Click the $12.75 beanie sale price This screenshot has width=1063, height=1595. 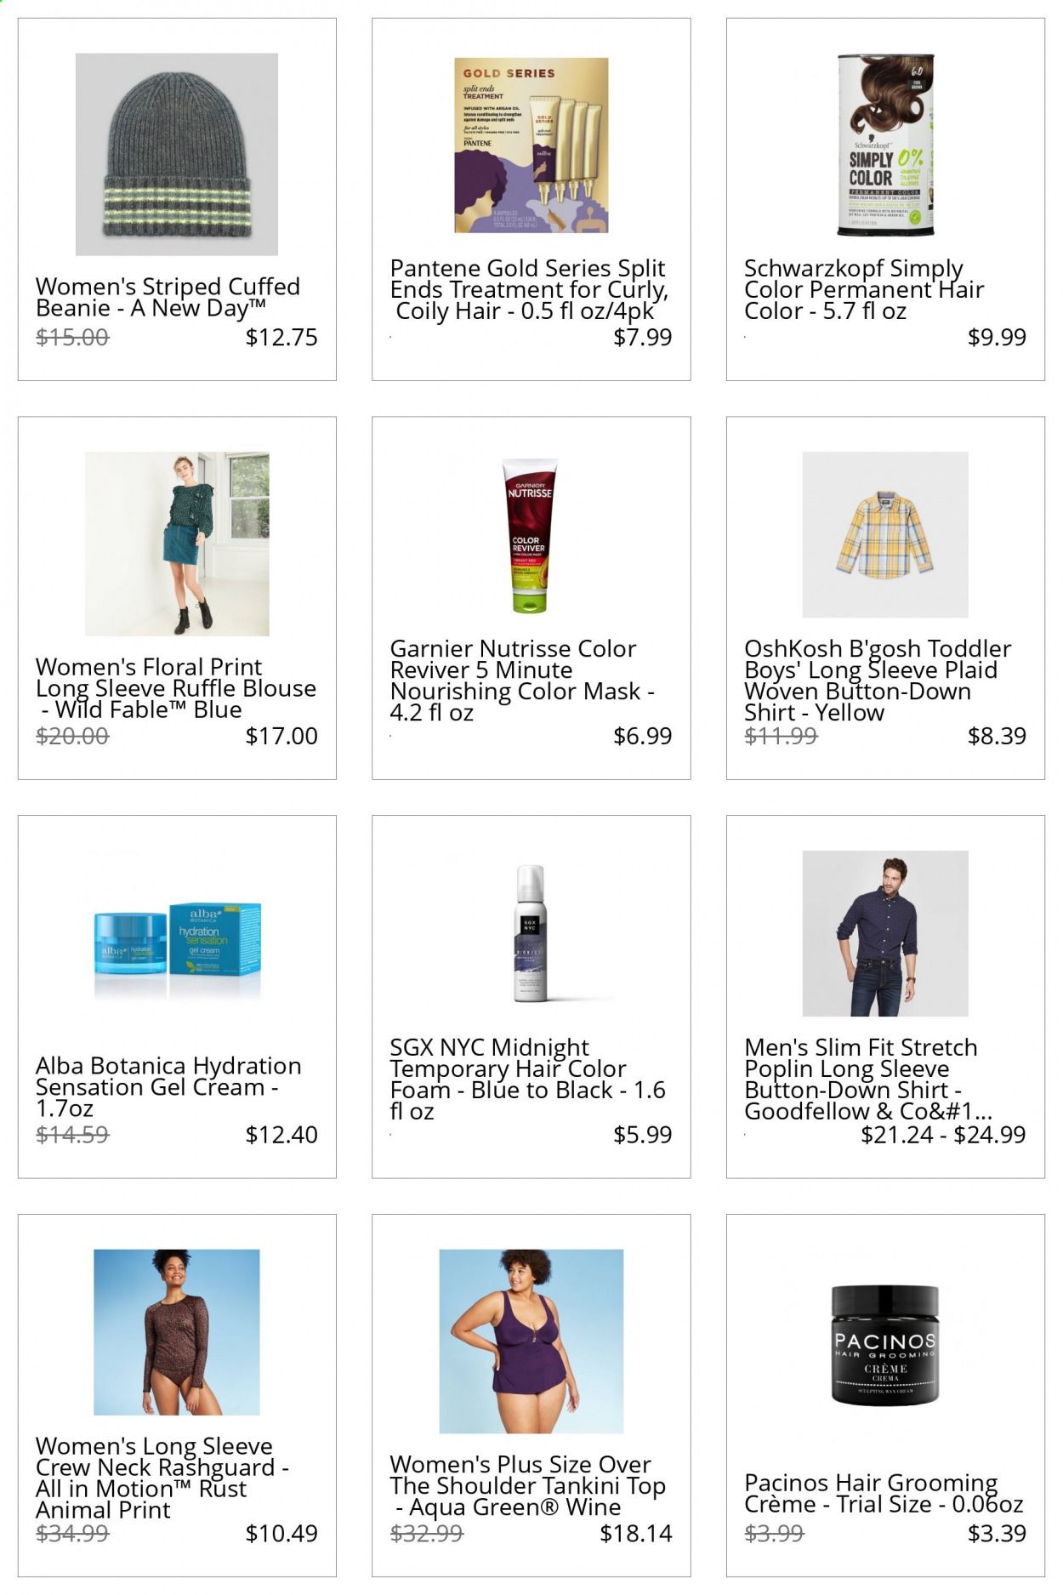click(281, 337)
